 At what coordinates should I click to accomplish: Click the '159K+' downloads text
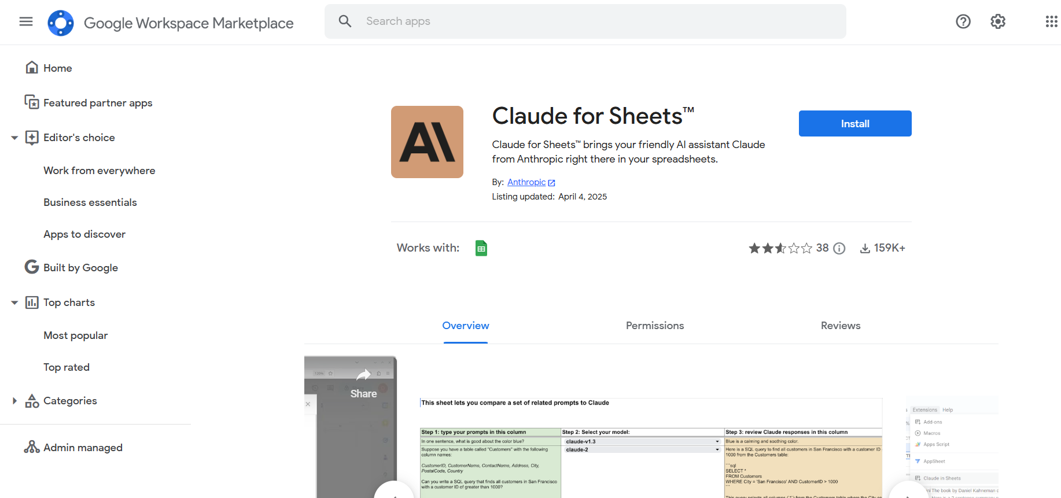890,248
